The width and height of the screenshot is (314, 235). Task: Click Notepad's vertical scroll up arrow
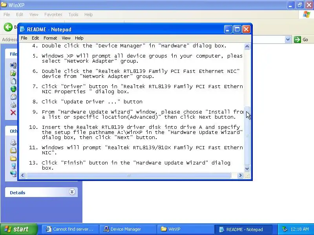click(247, 46)
